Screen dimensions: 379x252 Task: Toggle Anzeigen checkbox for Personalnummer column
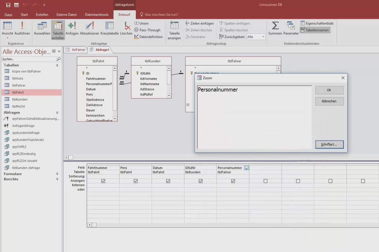point(233,181)
